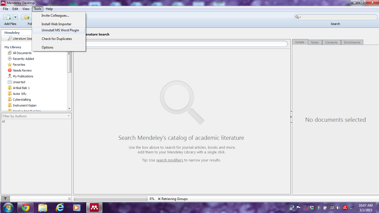Image resolution: width=379 pixels, height=213 pixels.
Task: Click the Unsorted tray icon
Action: click(x=10, y=82)
